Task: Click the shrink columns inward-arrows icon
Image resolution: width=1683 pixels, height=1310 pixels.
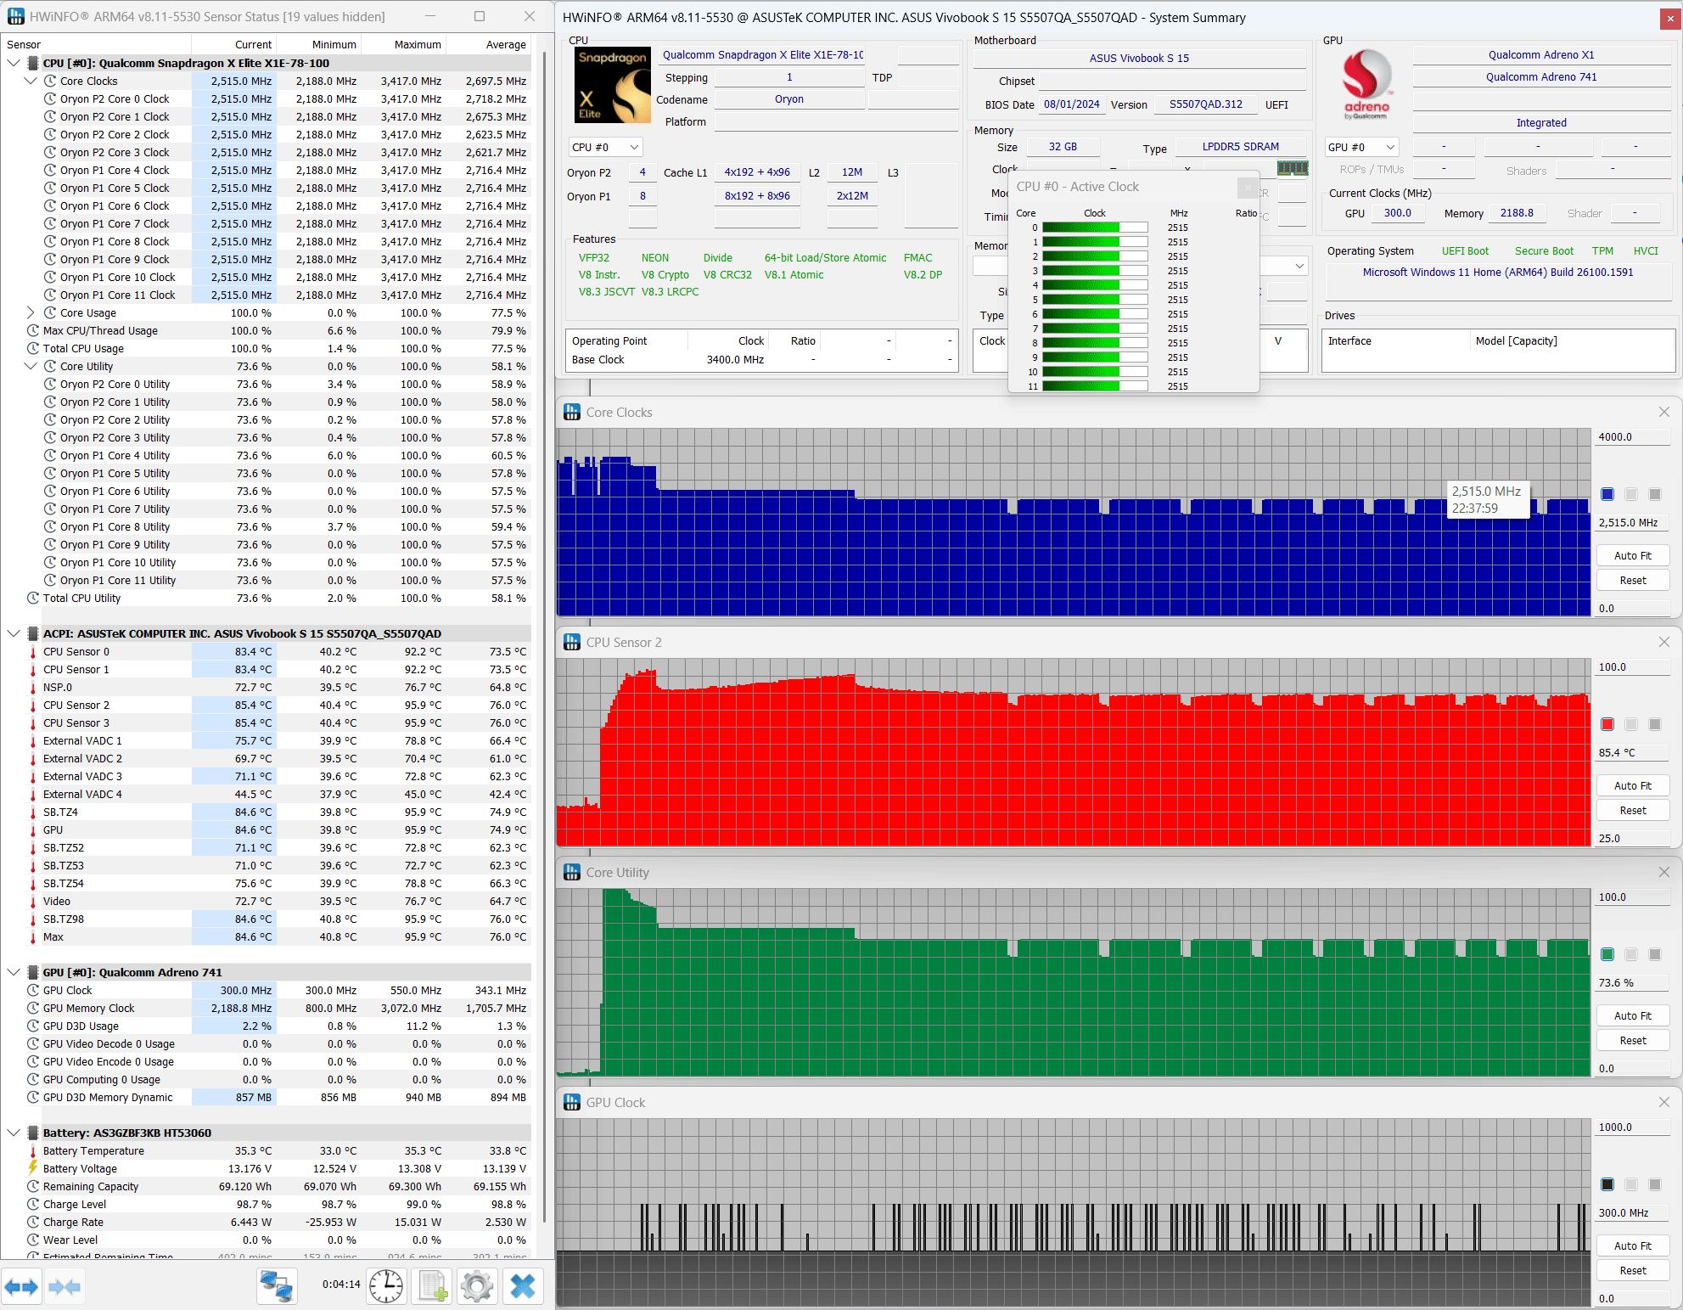Action: (x=65, y=1287)
